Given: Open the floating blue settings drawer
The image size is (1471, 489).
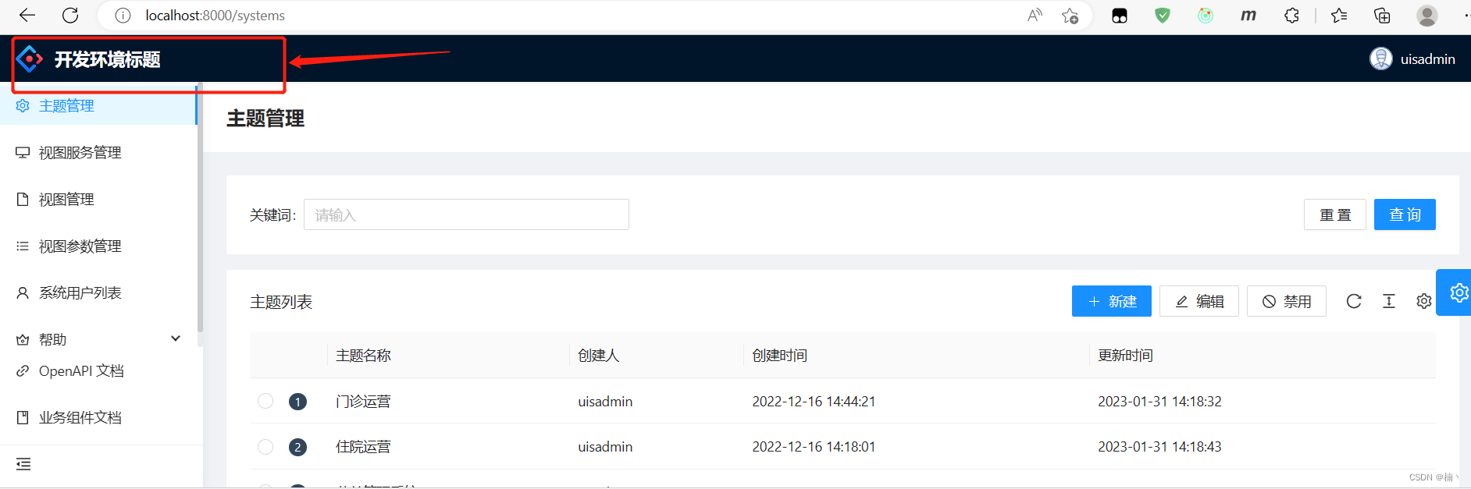Looking at the screenshot, I should (x=1455, y=292).
